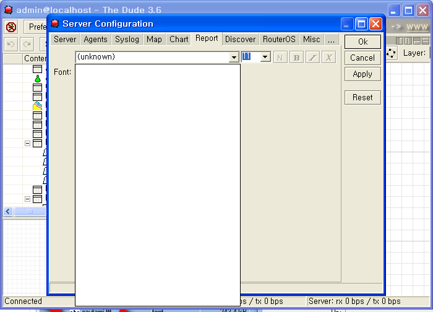Follow the www link in main window
The width and height of the screenshot is (433, 312).
point(418,27)
